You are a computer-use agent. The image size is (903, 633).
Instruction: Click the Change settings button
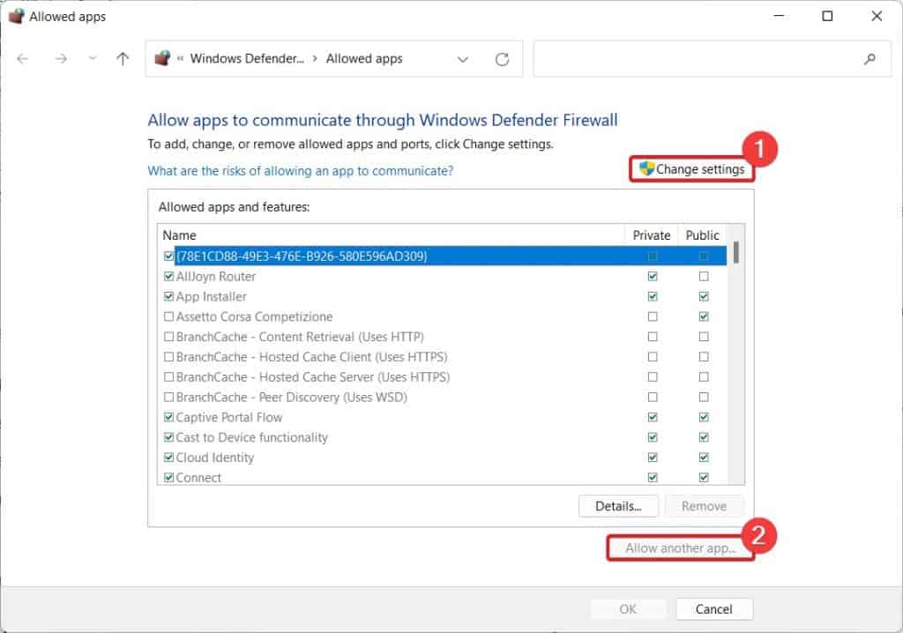pos(692,169)
